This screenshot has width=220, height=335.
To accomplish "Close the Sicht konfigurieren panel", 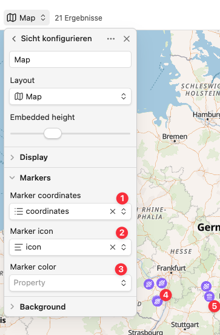I will point(127,39).
